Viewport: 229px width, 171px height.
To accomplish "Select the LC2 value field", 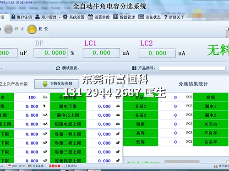I will 157,53.
